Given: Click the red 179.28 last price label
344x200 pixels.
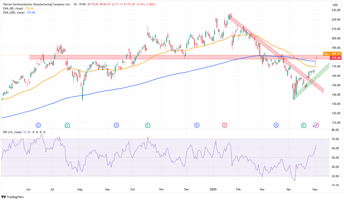Looking at the screenshot, I should tap(336, 58).
